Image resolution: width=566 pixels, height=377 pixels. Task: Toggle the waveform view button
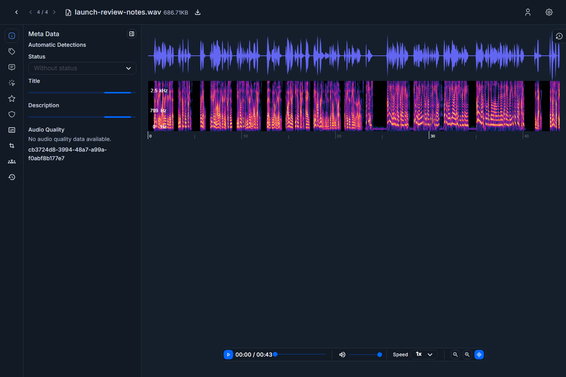click(x=479, y=355)
